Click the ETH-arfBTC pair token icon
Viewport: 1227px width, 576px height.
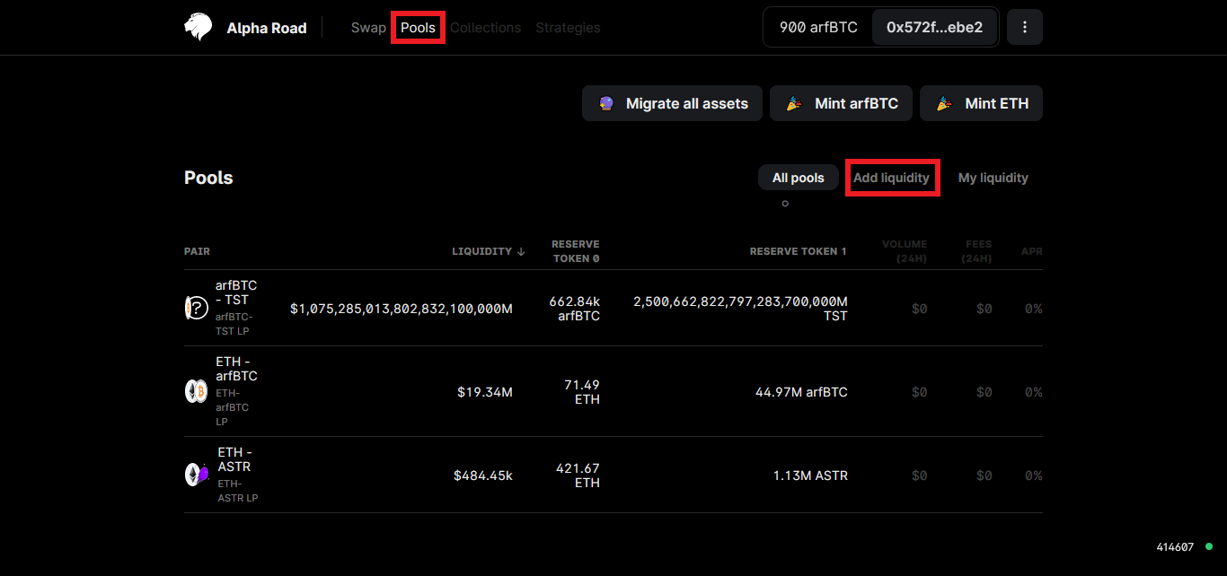coord(196,391)
